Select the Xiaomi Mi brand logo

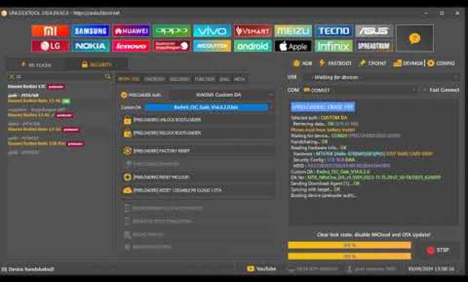pos(50,31)
